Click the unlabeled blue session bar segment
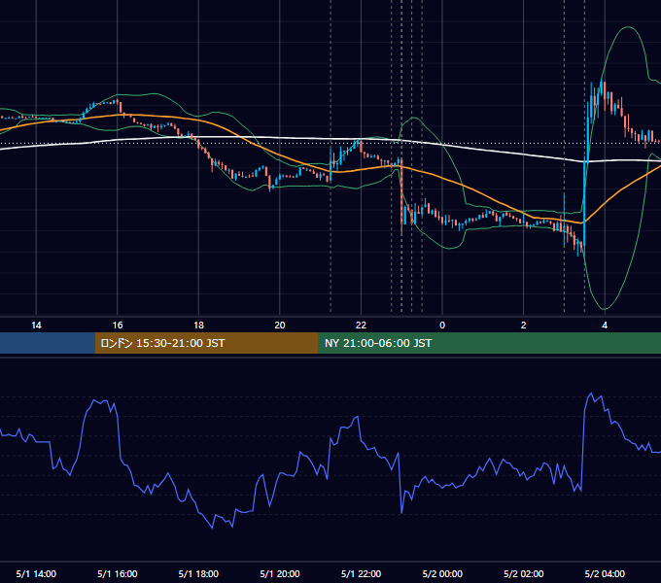This screenshot has height=583, width=661. (x=48, y=343)
